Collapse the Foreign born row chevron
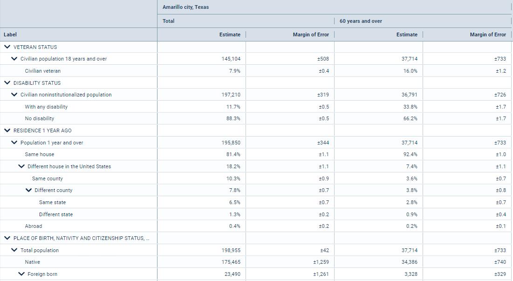Image resolution: width=513 pixels, height=281 pixels. tap(21, 274)
